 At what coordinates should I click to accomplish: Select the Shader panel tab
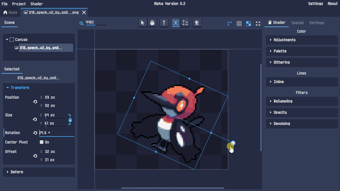click(277, 22)
